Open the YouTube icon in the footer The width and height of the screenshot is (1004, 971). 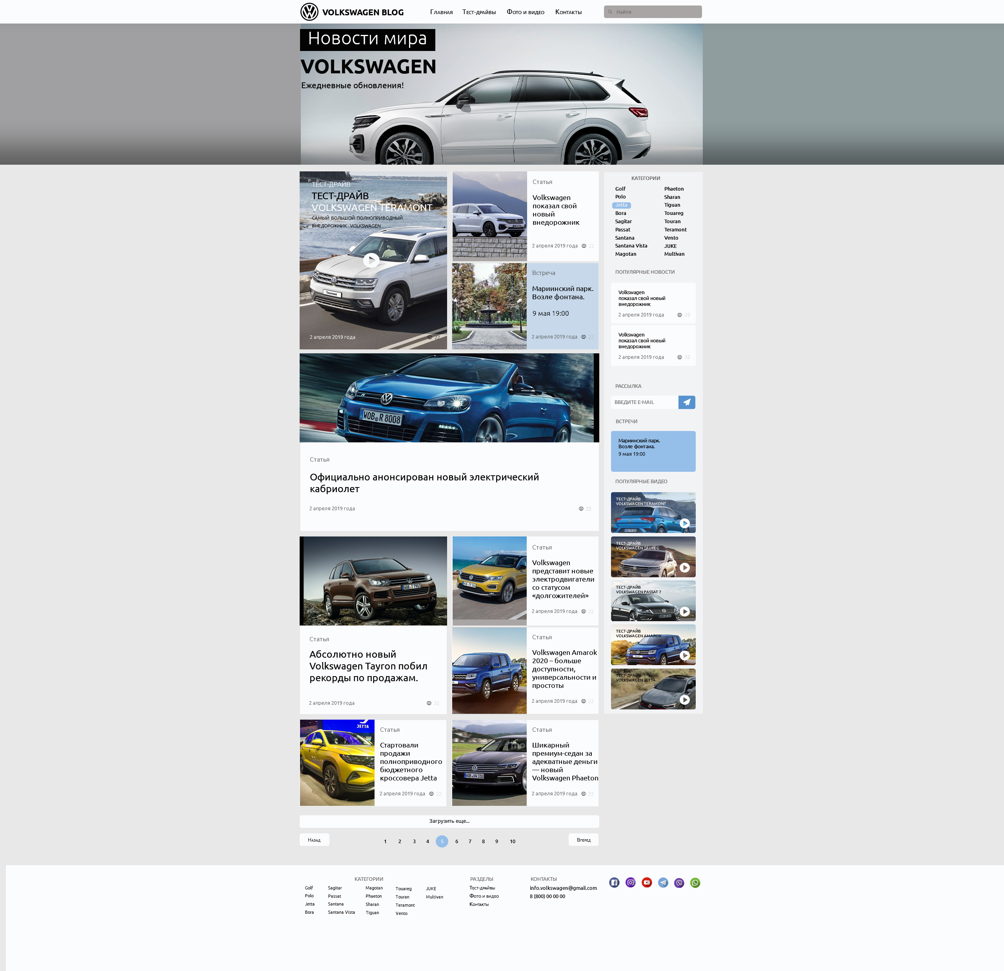click(x=647, y=882)
